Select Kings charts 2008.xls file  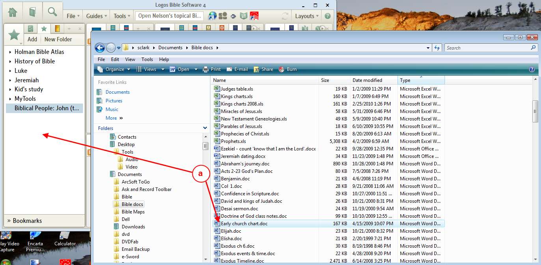242,104
